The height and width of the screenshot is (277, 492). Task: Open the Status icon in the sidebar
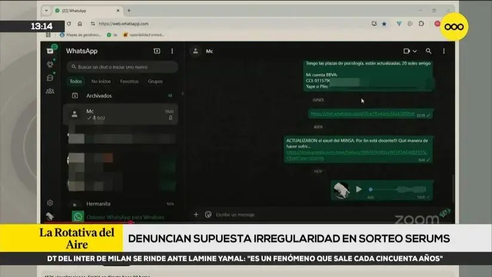tap(50, 64)
